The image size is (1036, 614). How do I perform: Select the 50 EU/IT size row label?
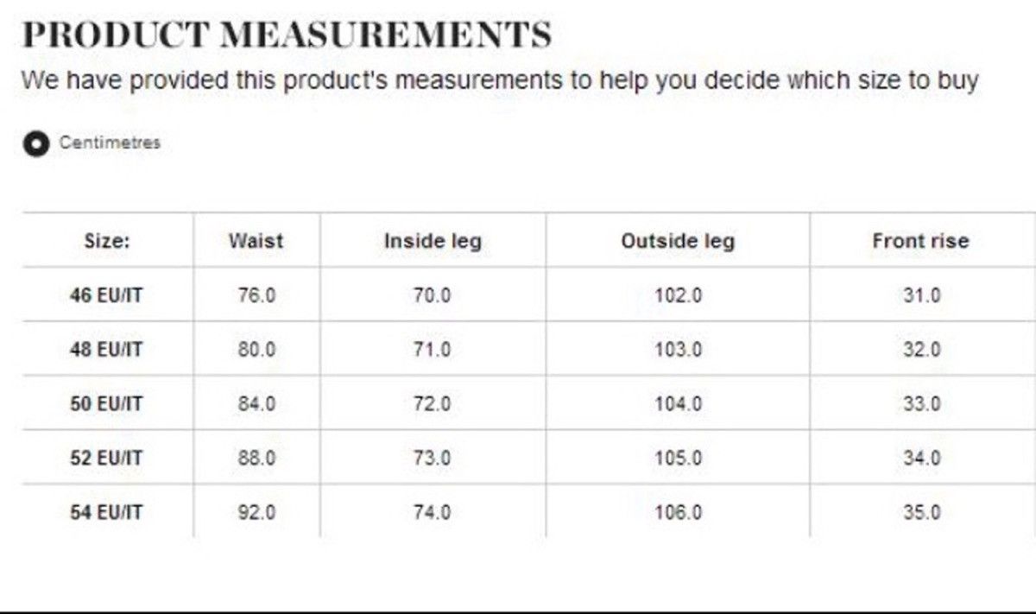pos(106,403)
